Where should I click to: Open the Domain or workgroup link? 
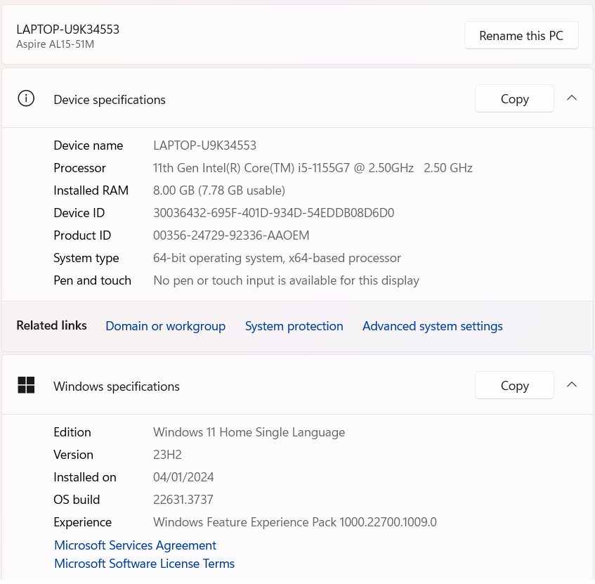(x=165, y=326)
